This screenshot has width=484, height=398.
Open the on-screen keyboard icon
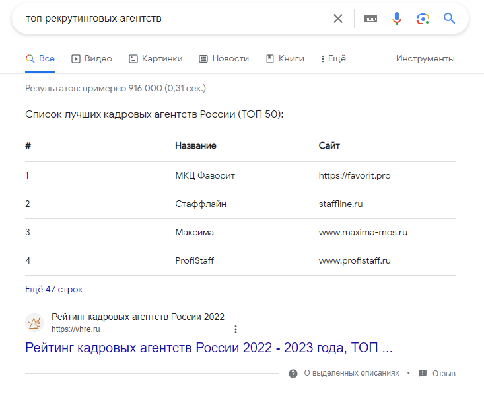[x=370, y=19]
